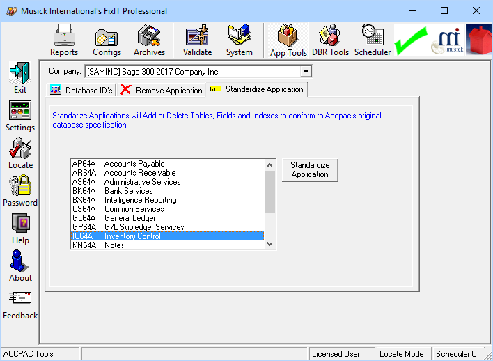The image size is (493, 361).
Task: Click the Exit door icon
Action: (20, 77)
